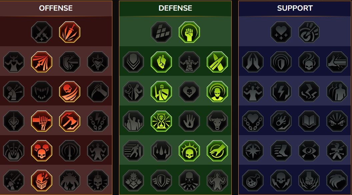The image size is (352, 195).
Task: Select the crossed swords mastery in Offense
Action: pyautogui.click(x=42, y=32)
